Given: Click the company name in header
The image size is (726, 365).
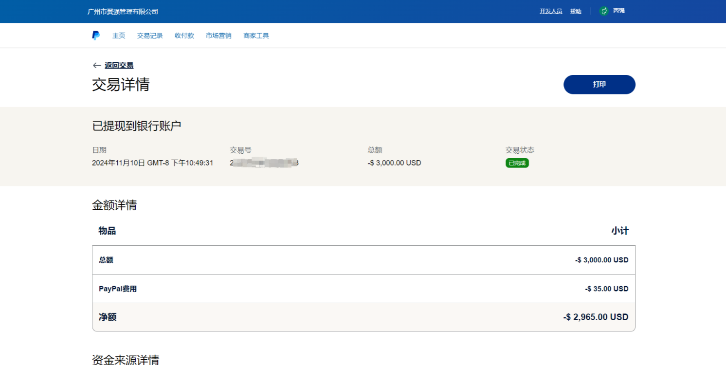Looking at the screenshot, I should pos(123,12).
